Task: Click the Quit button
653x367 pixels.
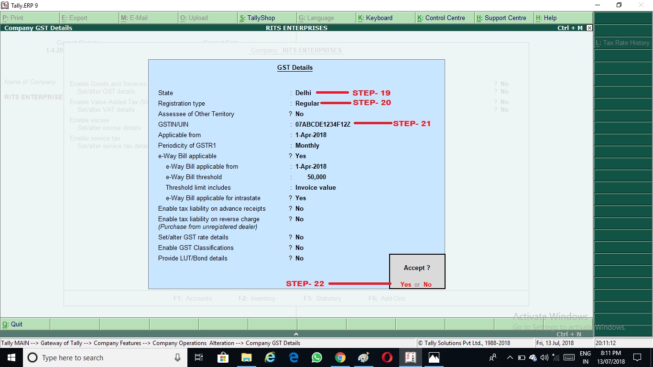Action: 25,324
